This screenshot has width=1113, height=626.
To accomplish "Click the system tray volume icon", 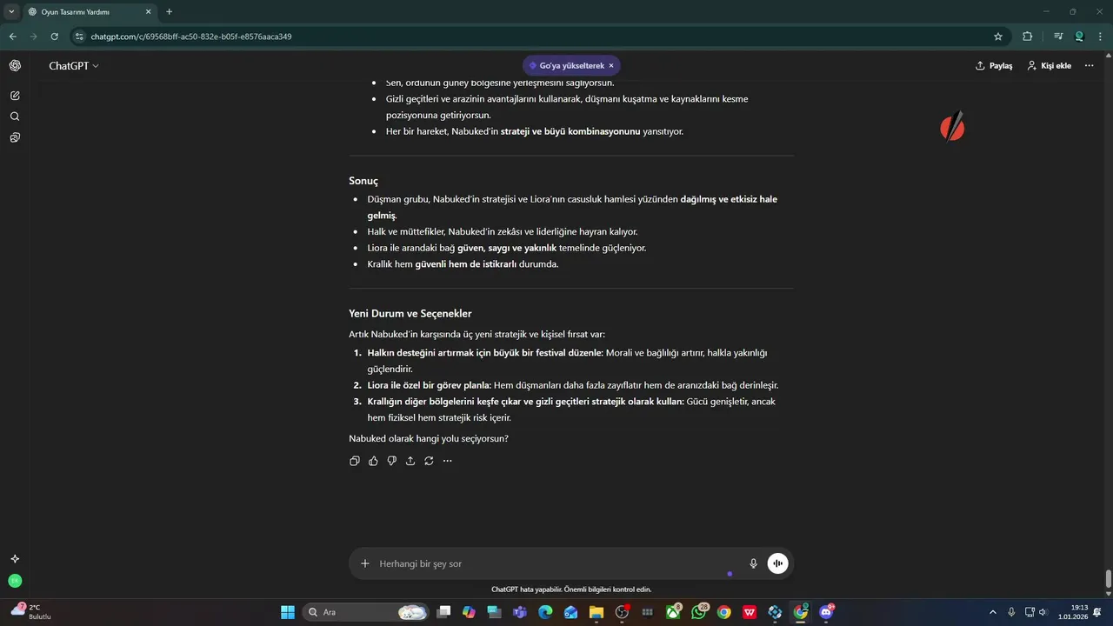I will (x=1043, y=612).
